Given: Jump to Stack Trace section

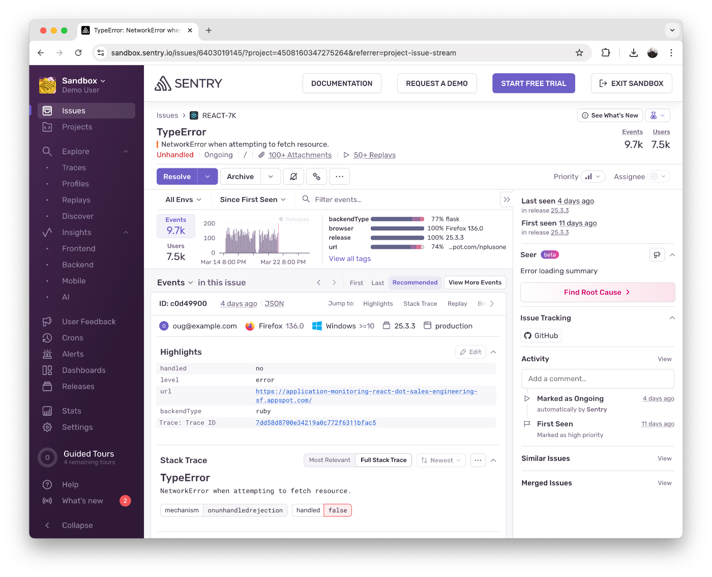Looking at the screenshot, I should point(420,304).
